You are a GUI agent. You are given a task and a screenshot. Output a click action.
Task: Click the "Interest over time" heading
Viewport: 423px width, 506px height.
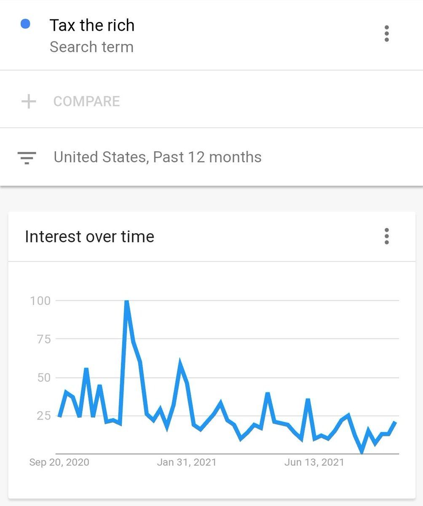89,237
